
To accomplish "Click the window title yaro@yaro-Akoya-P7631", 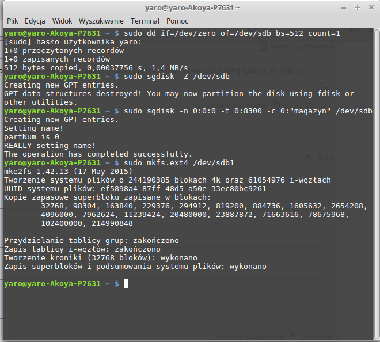I will tap(192, 8).
